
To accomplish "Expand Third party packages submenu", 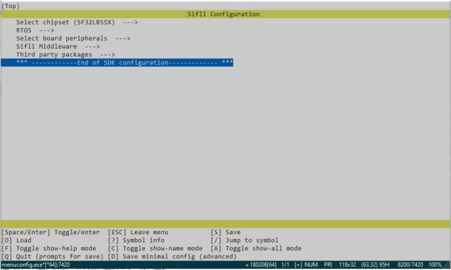I will [65, 55].
